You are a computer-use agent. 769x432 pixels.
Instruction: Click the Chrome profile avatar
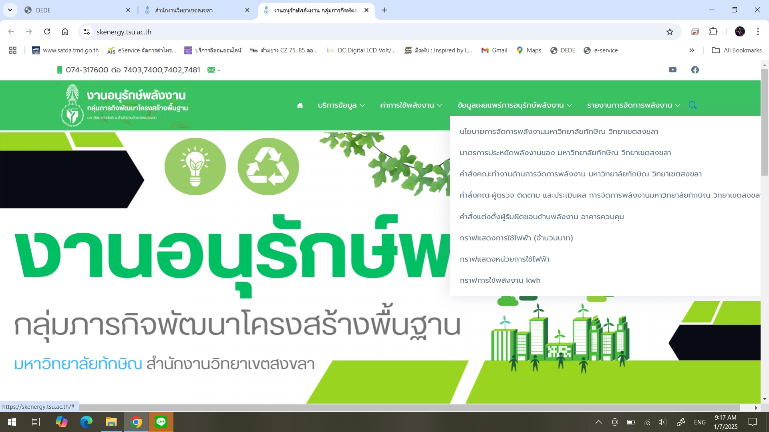740,32
